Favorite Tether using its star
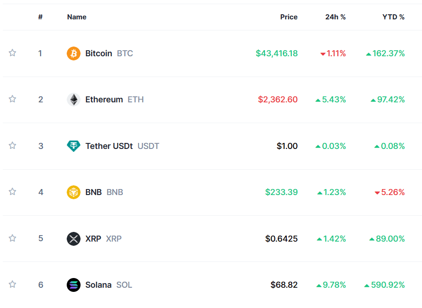This screenshot has width=422, height=308. click(12, 145)
